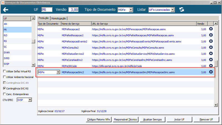Select the MDFeRecepcaoEvento2 service name
This screenshot has height=125, width=222.
(74, 41)
